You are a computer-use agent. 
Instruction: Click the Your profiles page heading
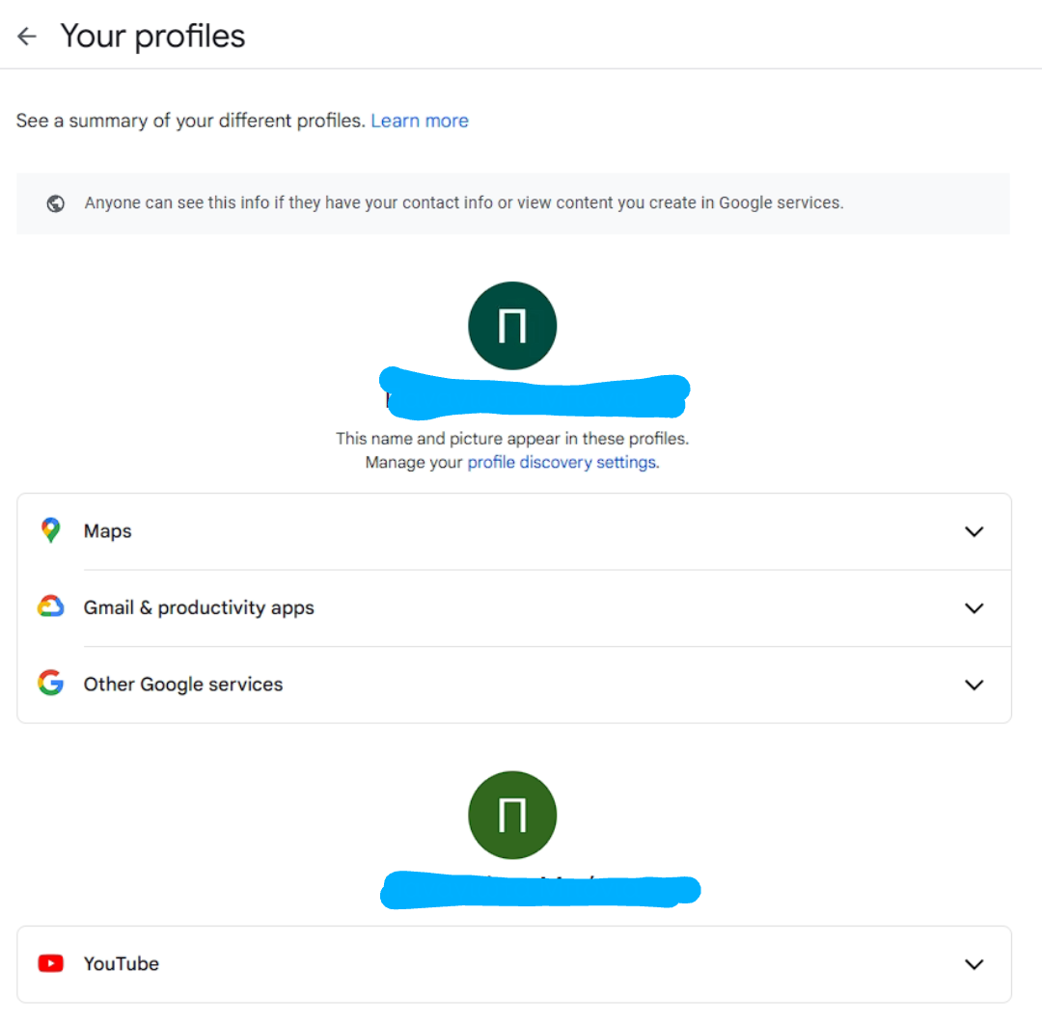tap(152, 36)
